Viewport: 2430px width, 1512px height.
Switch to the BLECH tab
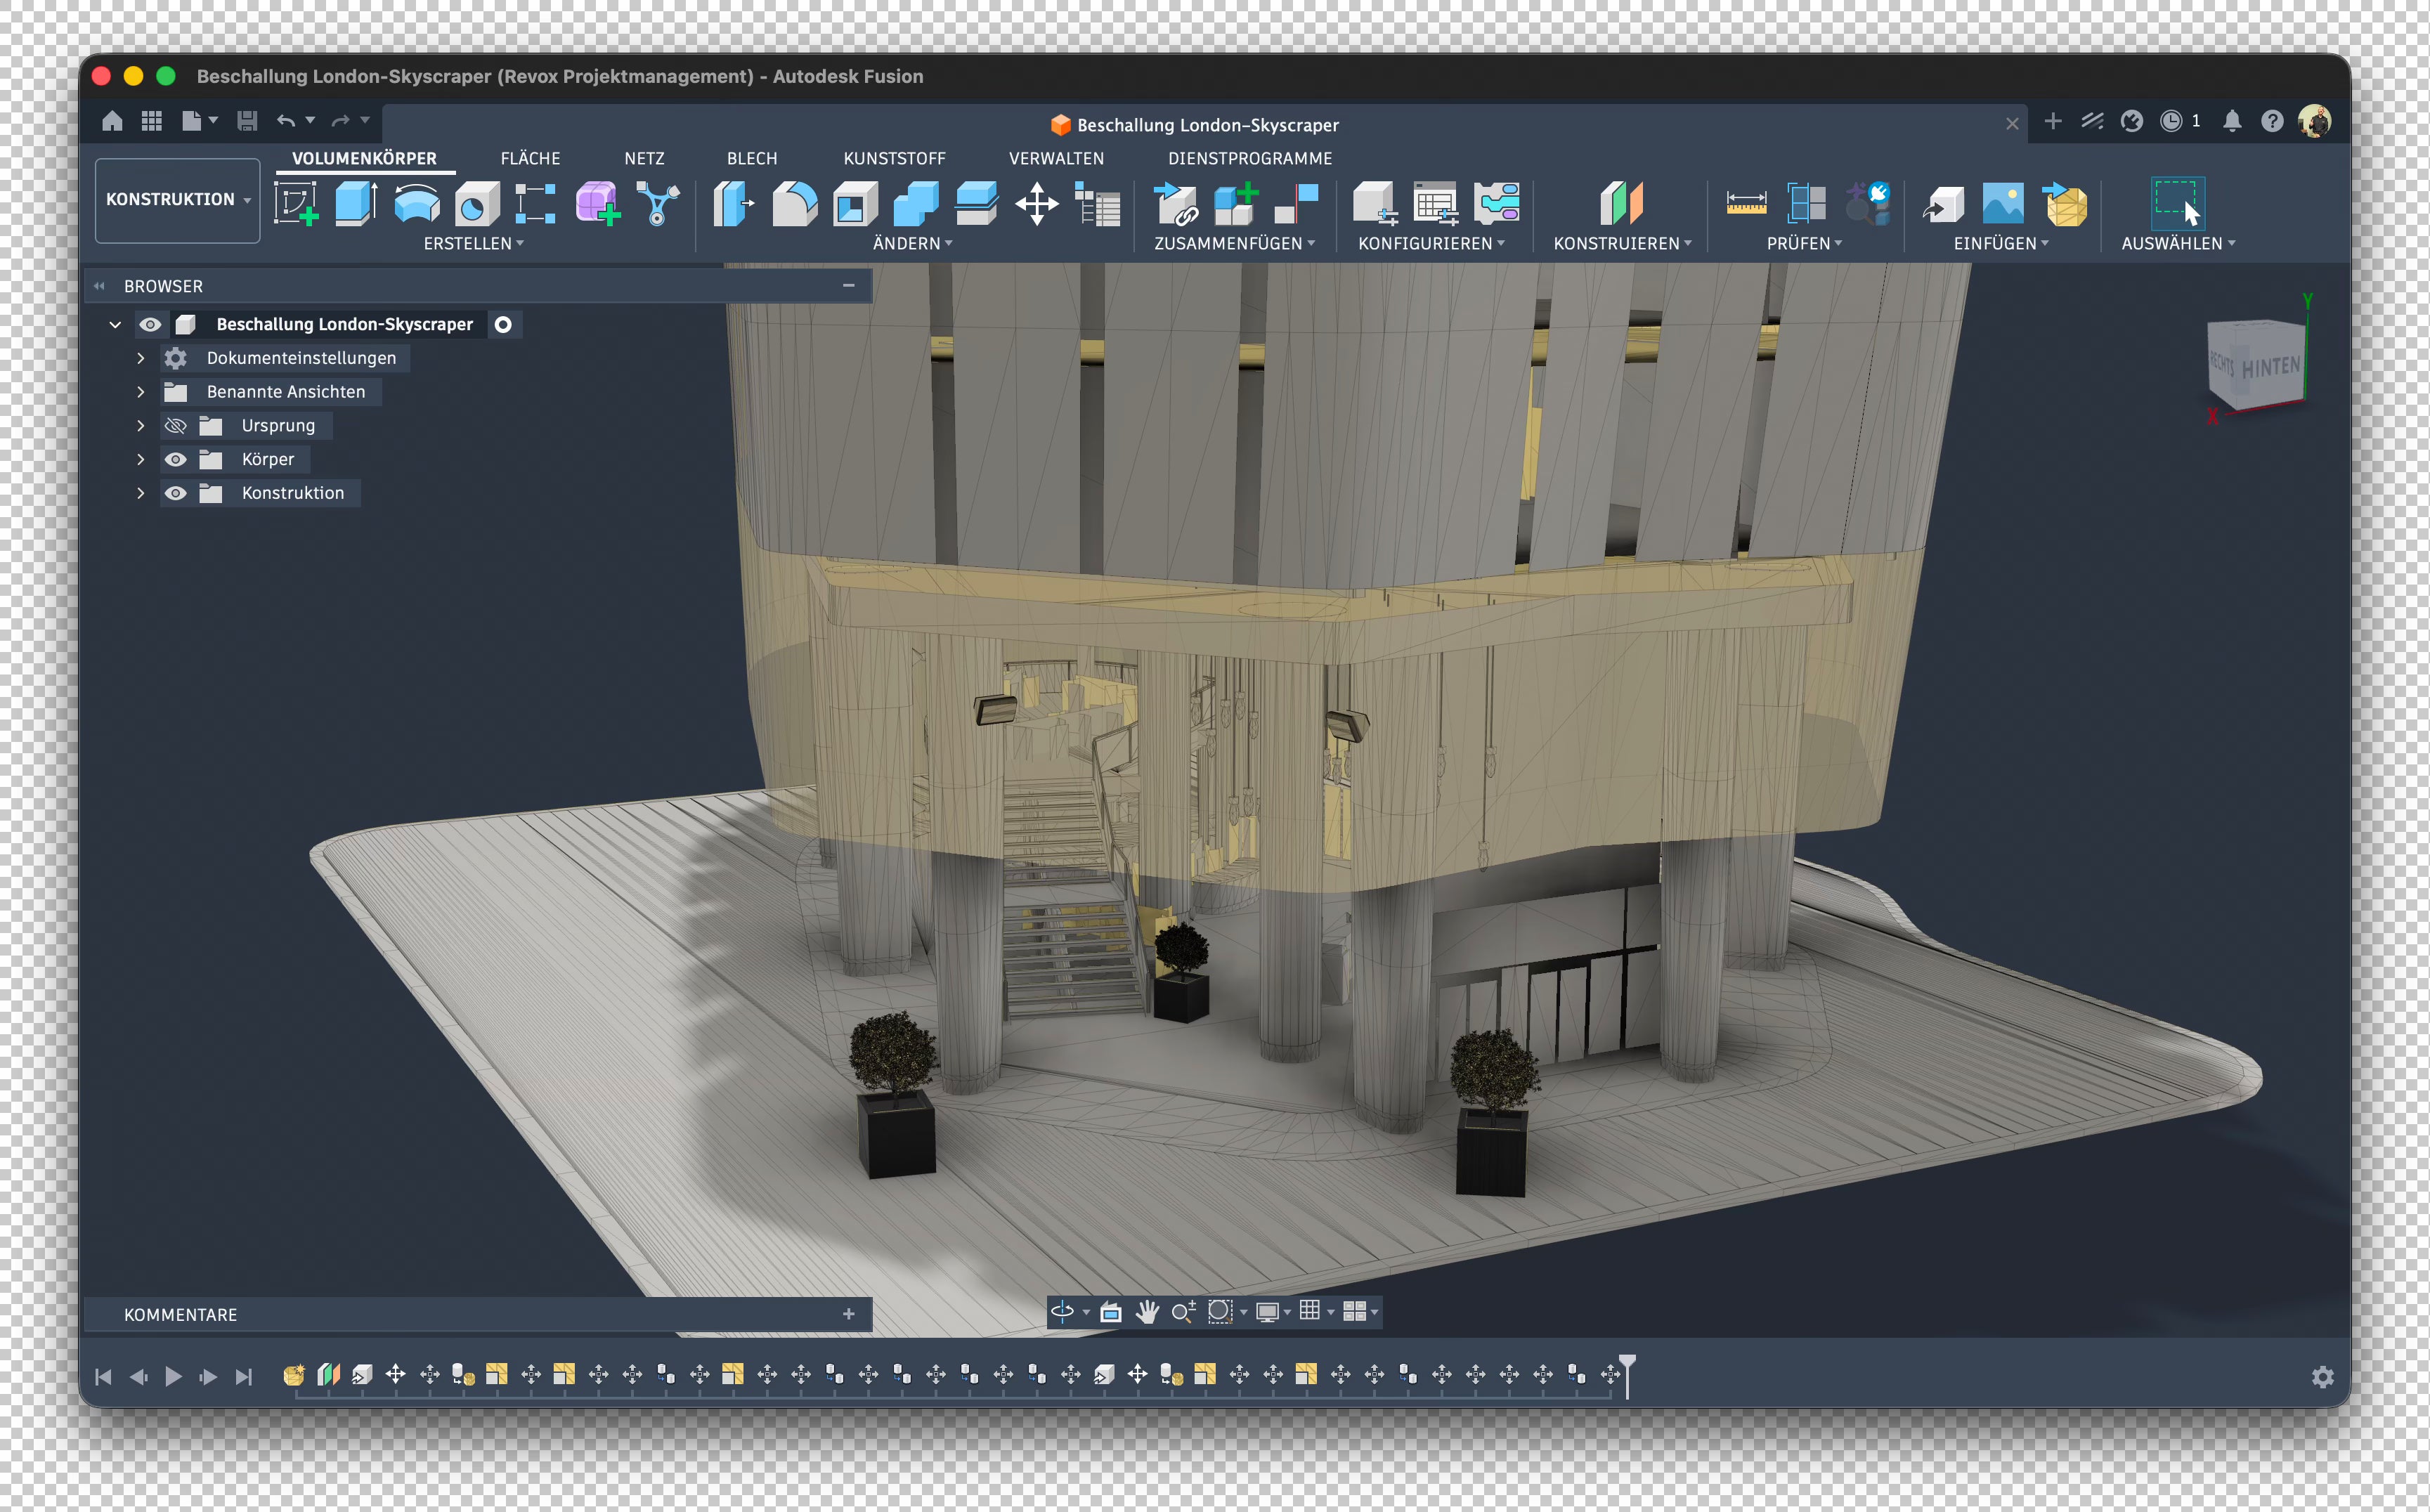(752, 159)
